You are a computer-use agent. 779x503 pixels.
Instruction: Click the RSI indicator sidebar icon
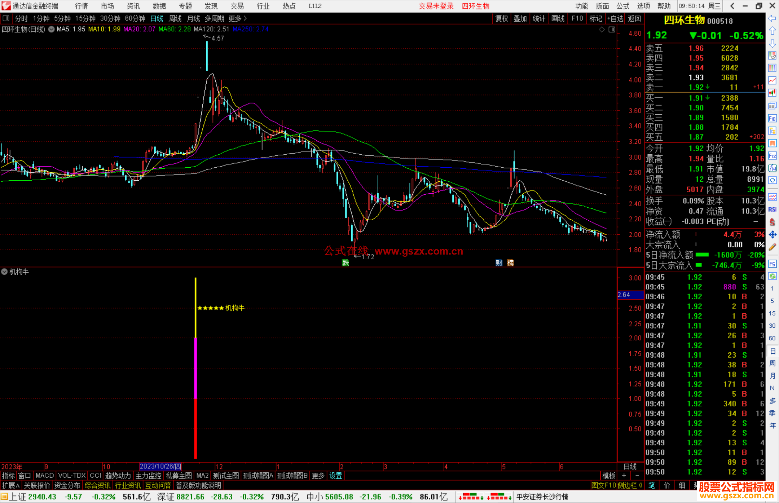point(772,209)
